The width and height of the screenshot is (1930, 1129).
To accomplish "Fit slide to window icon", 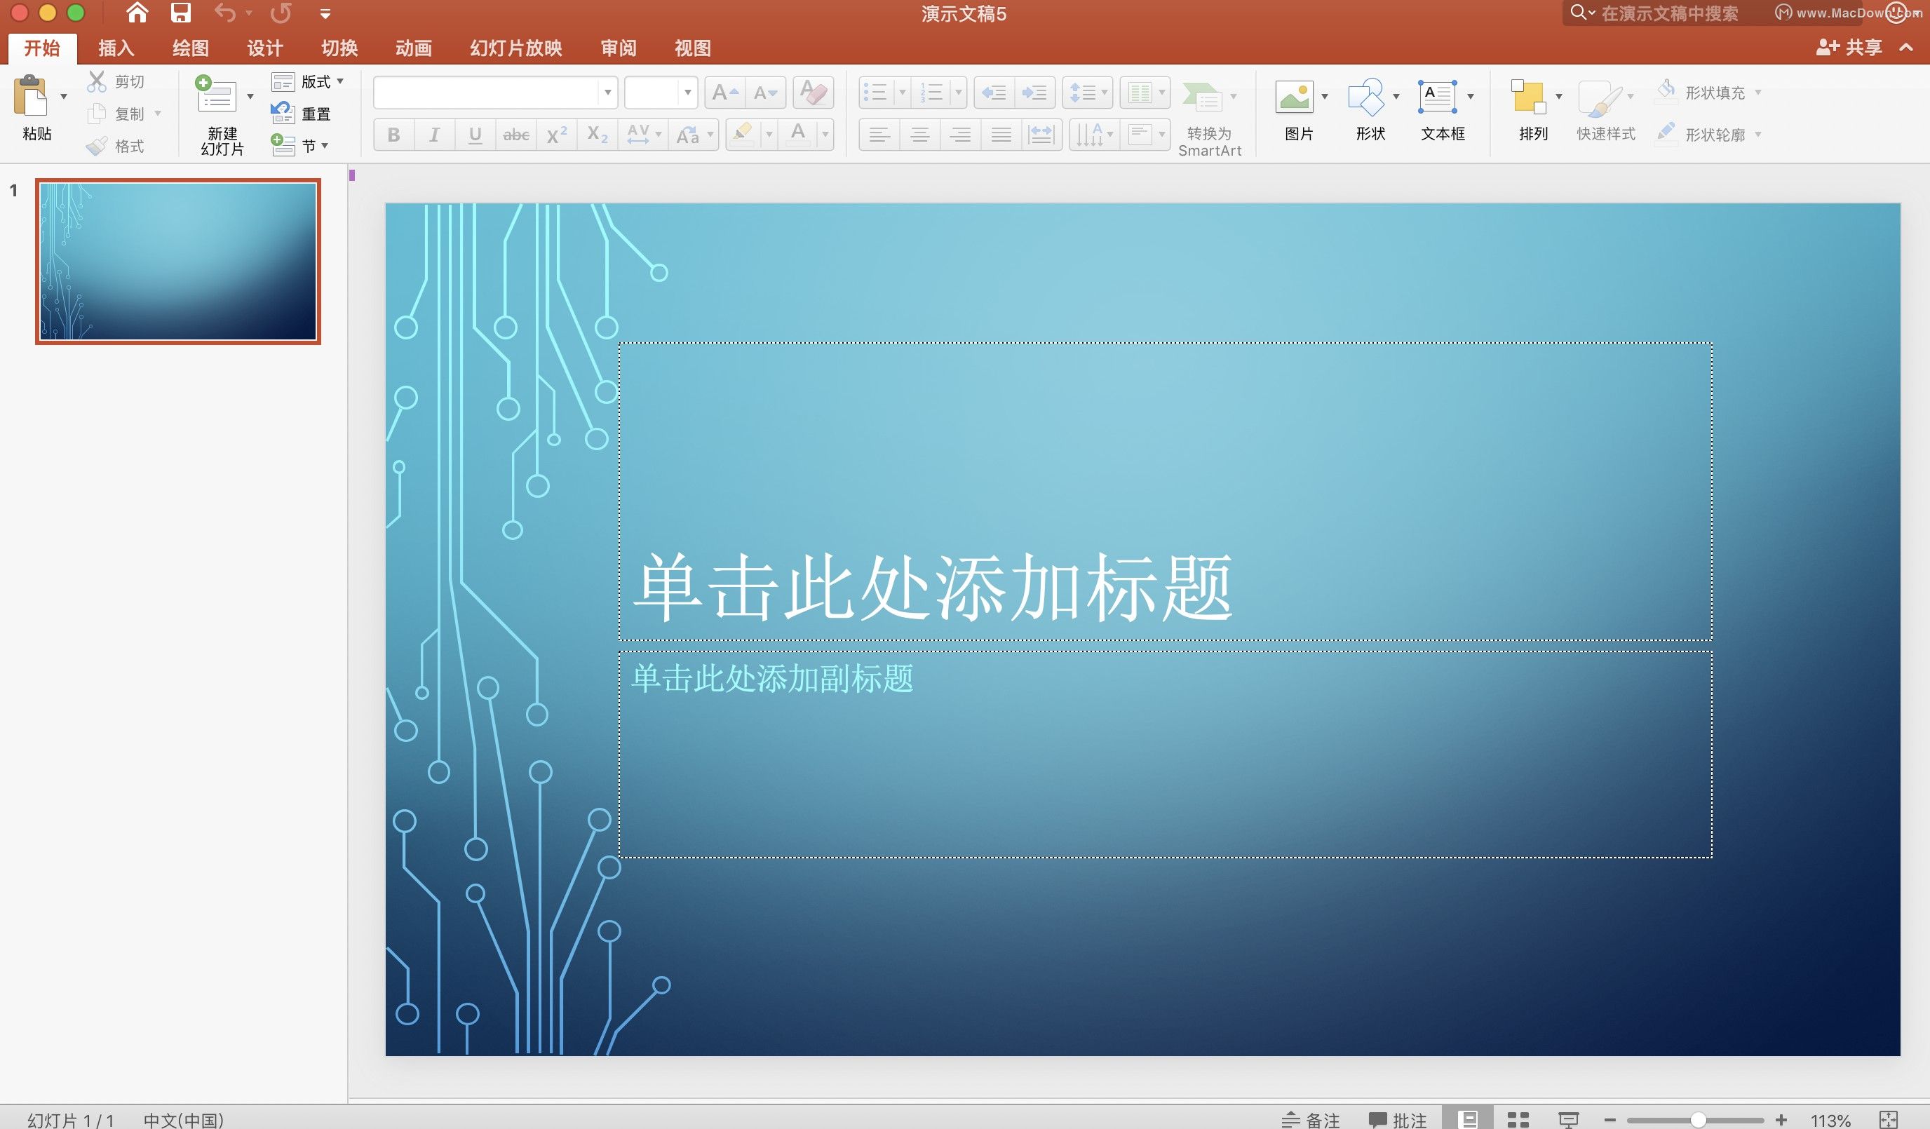I will coord(1888,1119).
